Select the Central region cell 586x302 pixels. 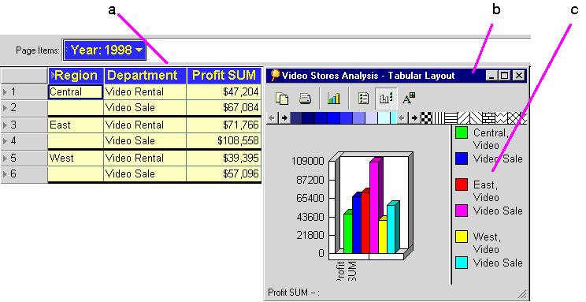76,92
